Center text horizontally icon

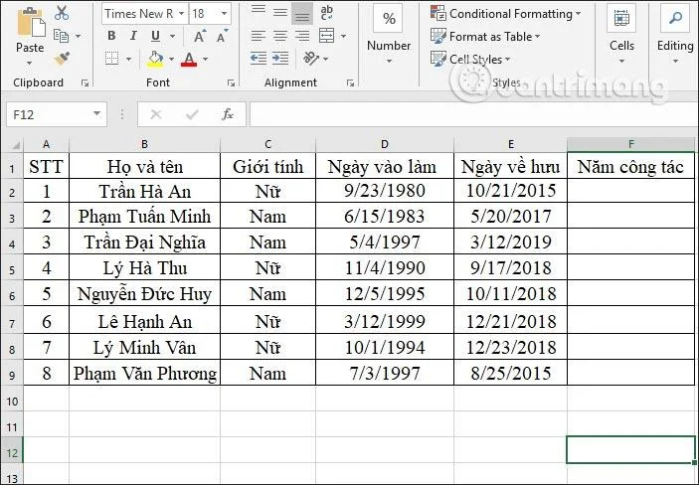click(x=280, y=36)
